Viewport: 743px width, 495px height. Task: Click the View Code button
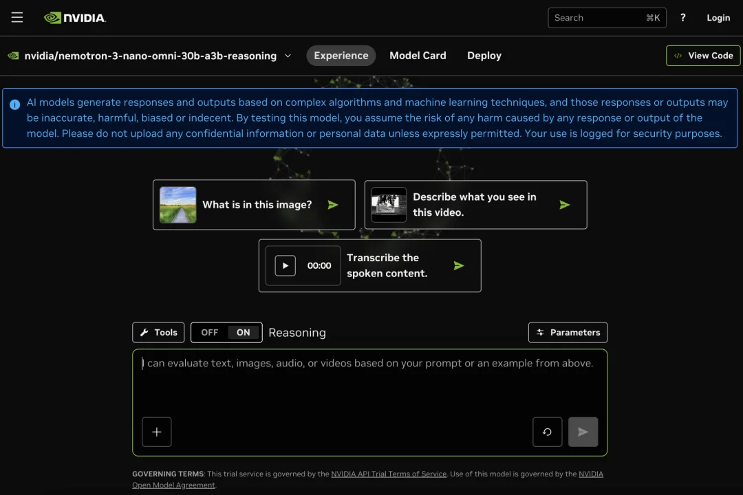click(703, 56)
